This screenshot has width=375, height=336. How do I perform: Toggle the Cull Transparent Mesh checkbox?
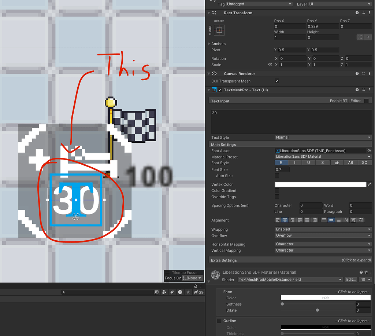[x=277, y=81]
